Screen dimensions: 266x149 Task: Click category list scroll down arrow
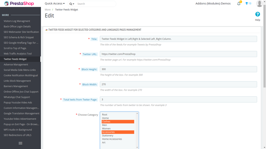(x=137, y=147)
